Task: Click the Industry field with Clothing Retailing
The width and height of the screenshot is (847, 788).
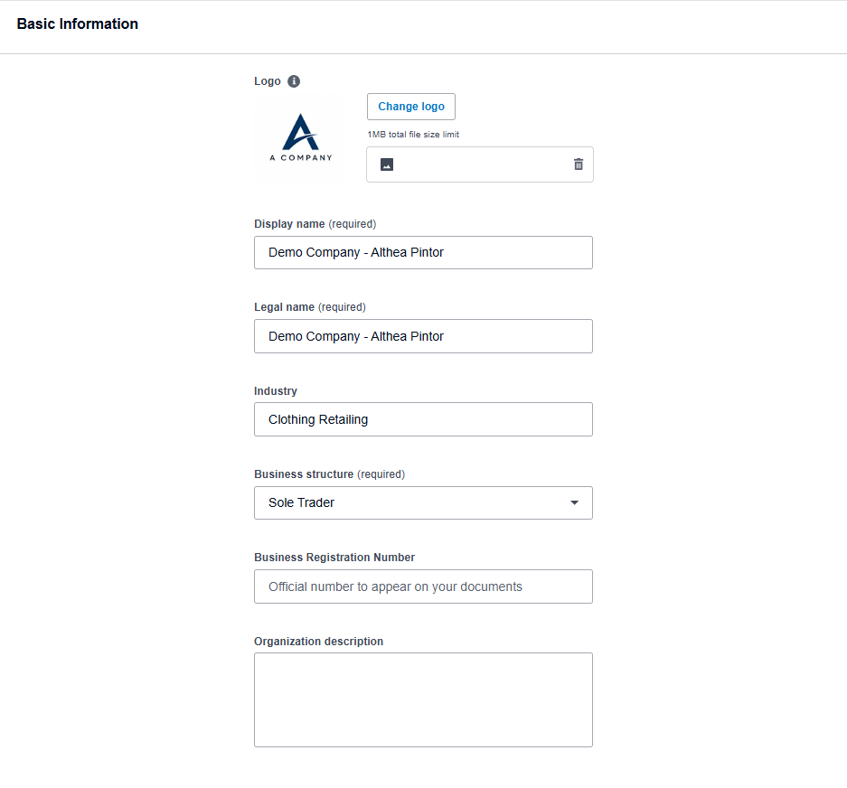Action: tap(423, 419)
